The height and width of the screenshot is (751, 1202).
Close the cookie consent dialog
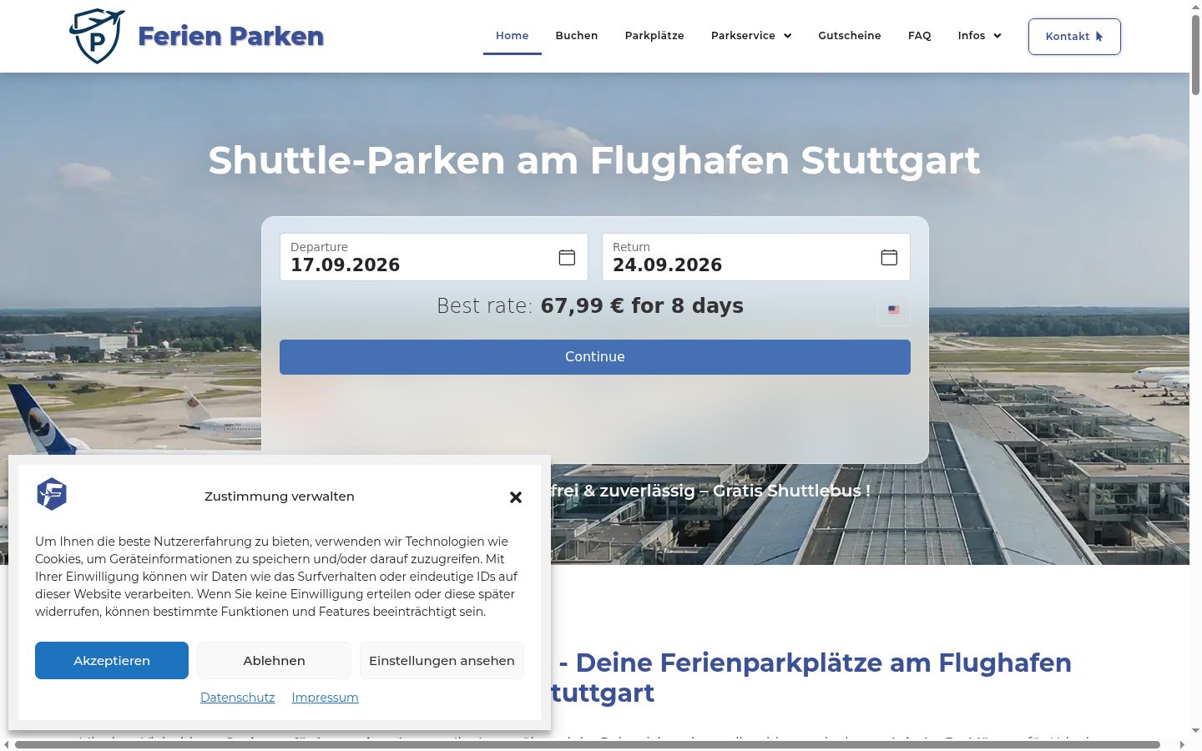(516, 497)
